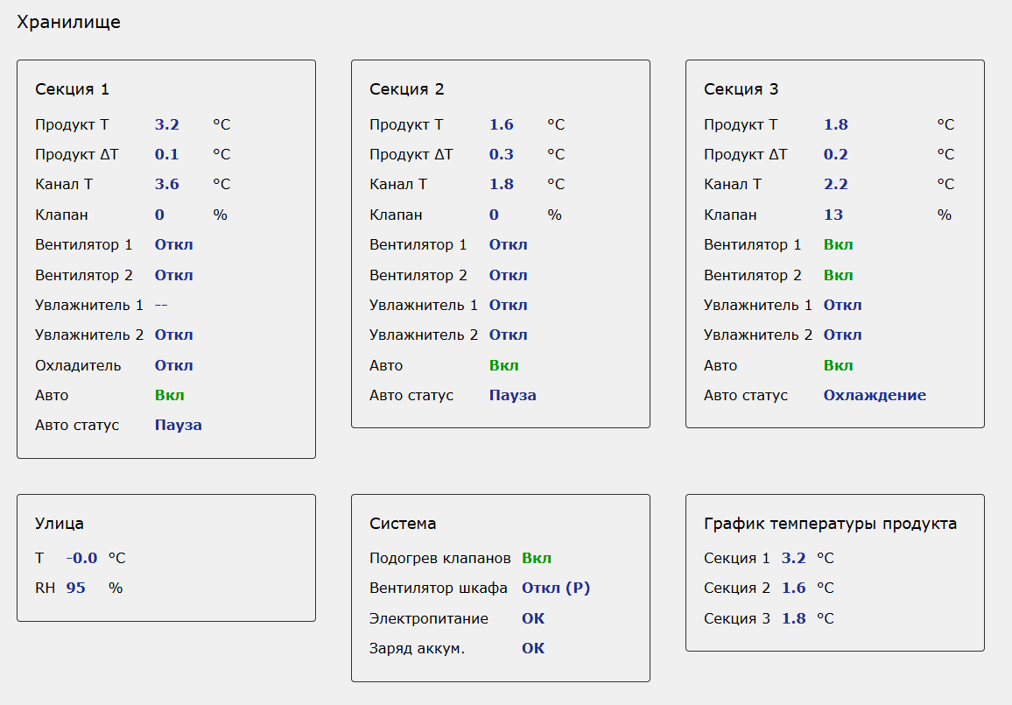This screenshot has width=1012, height=705.
Task: Click Канал Т value 3.6 in Секция 1
Action: click(166, 185)
